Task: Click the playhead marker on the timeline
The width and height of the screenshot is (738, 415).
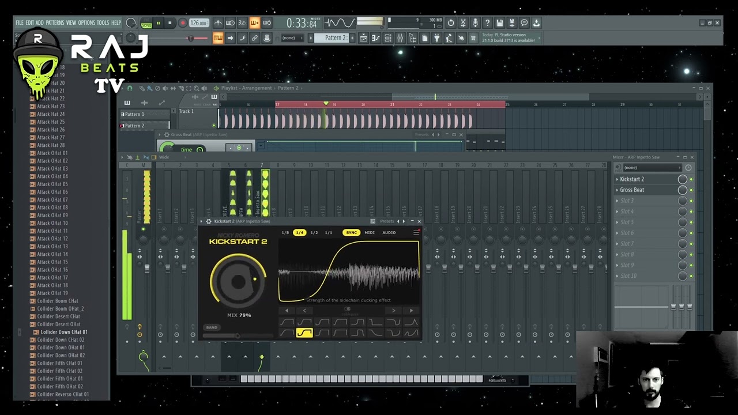Action: click(x=326, y=104)
